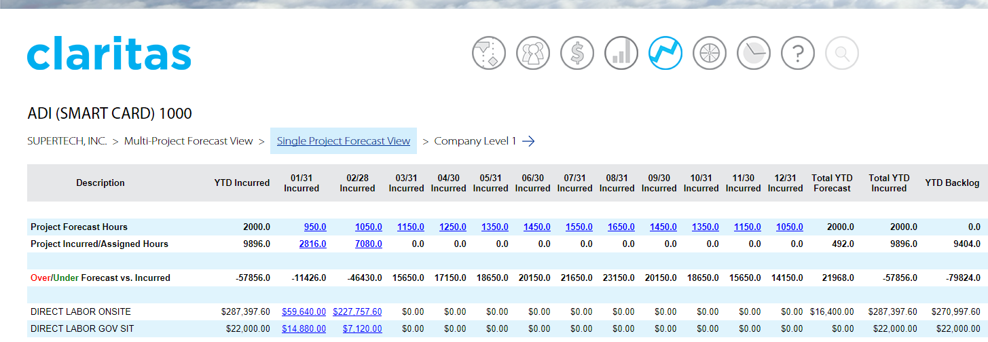This screenshot has height=342, width=988.
Task: Select the DIRECT LABOR ONSITE row label
Action: (x=81, y=312)
